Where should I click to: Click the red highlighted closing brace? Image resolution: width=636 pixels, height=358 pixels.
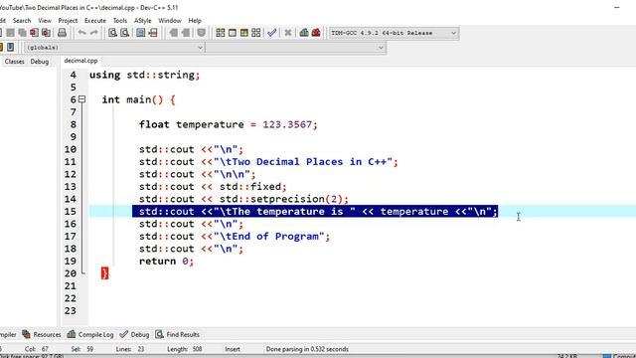(x=105, y=273)
